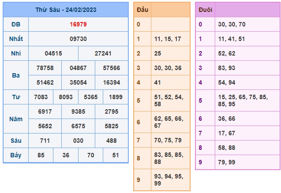
Task: Select fifth prize number 6917
Action: pos(45,111)
